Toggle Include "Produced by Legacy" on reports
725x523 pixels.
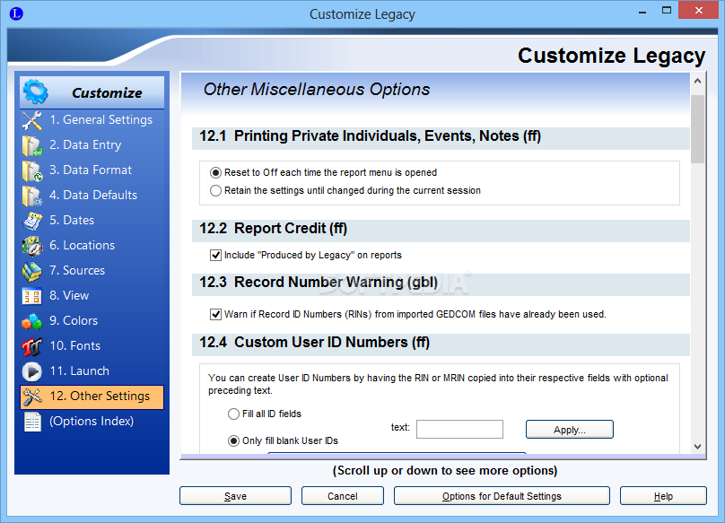(215, 256)
